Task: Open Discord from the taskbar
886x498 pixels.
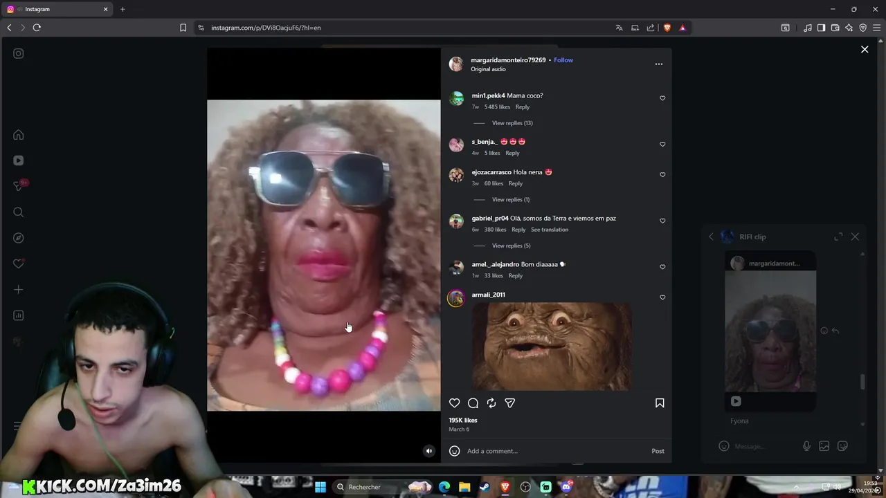Action: [567, 487]
